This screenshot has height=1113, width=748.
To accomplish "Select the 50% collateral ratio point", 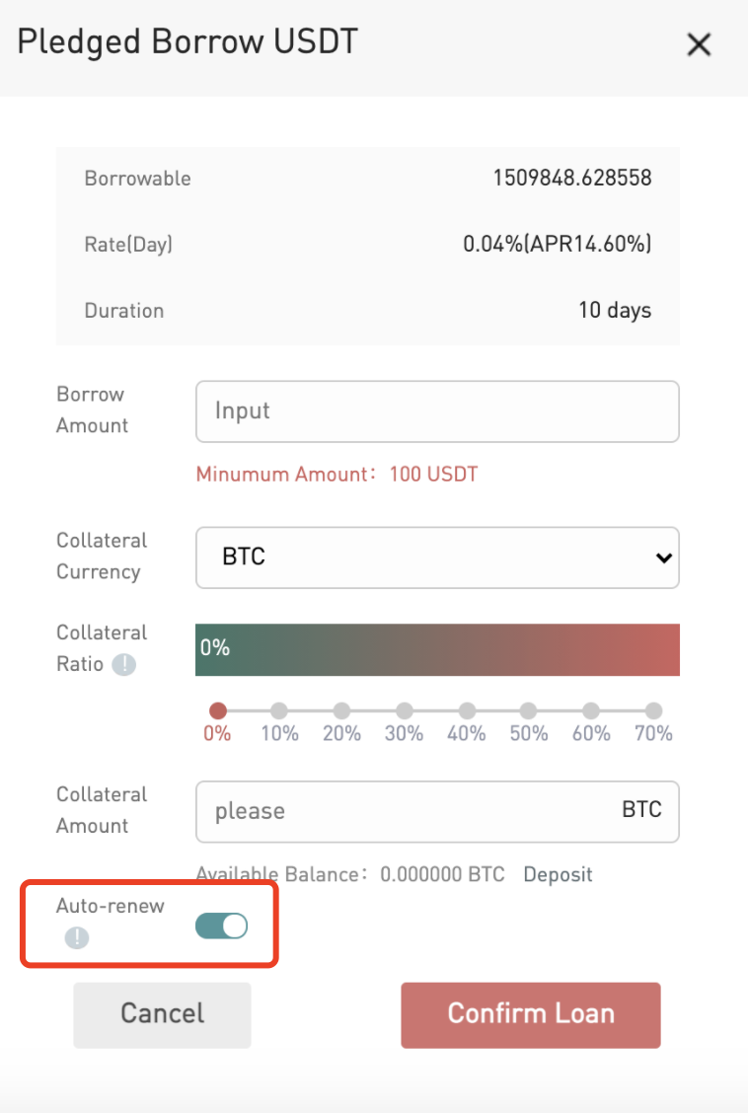I will click(528, 710).
